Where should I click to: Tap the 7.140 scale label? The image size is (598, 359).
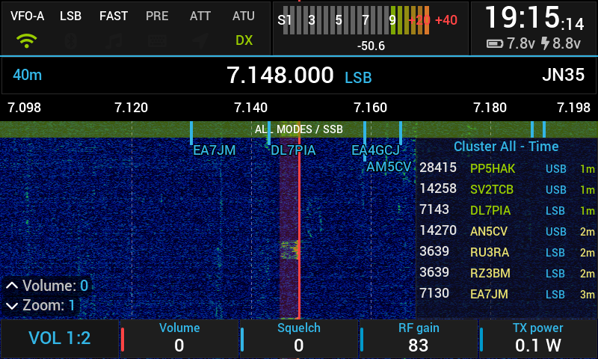click(250, 108)
